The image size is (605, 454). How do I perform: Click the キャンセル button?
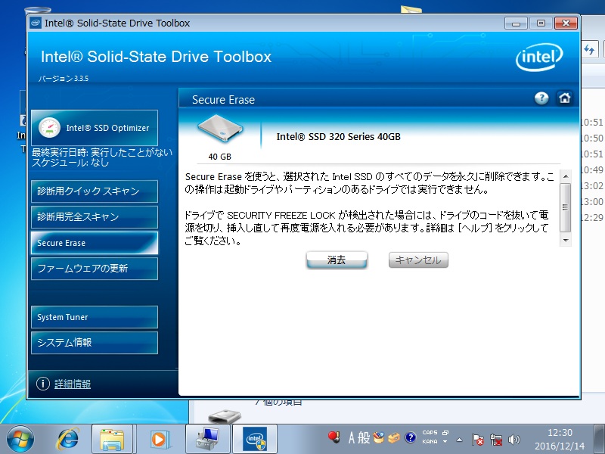(x=418, y=260)
